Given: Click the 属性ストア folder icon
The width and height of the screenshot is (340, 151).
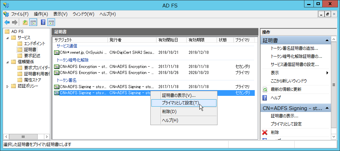Looking at the screenshot, I should pos(20,80).
